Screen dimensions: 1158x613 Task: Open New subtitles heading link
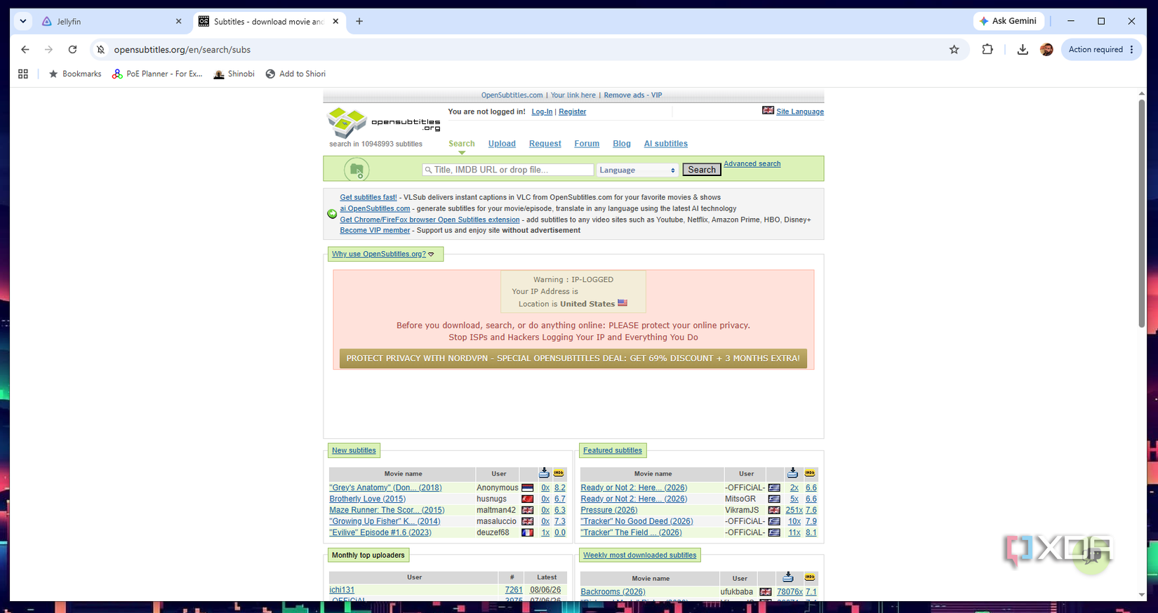[x=354, y=450]
